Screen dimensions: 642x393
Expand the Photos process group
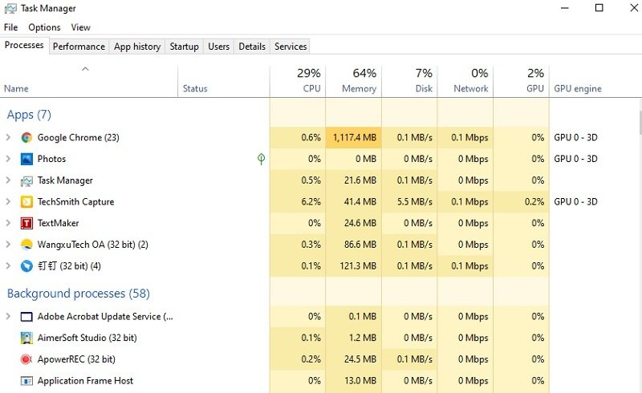[8, 159]
